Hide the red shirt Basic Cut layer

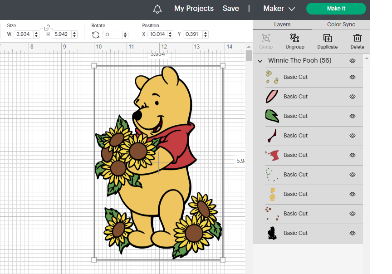tap(353, 155)
